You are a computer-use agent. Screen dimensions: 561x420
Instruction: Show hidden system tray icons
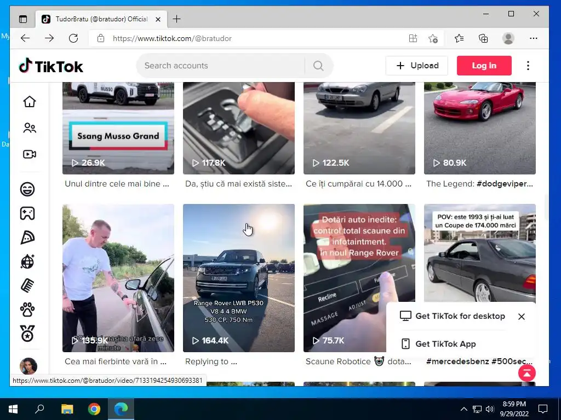click(x=463, y=409)
